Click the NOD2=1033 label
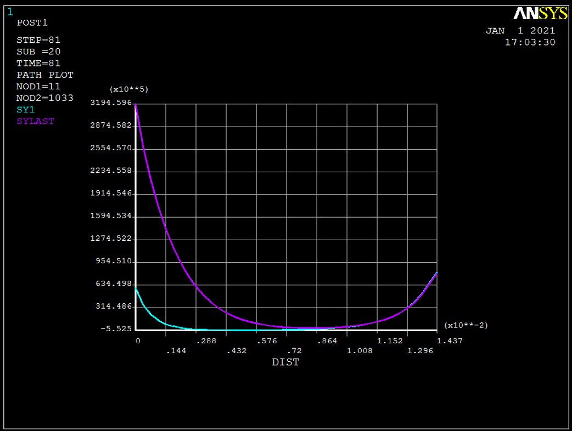Screen dimensions: 572x431 tap(45, 98)
